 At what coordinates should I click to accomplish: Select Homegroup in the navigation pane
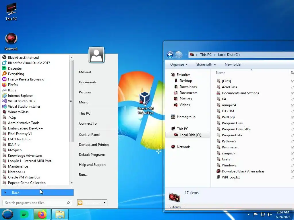[186, 117]
